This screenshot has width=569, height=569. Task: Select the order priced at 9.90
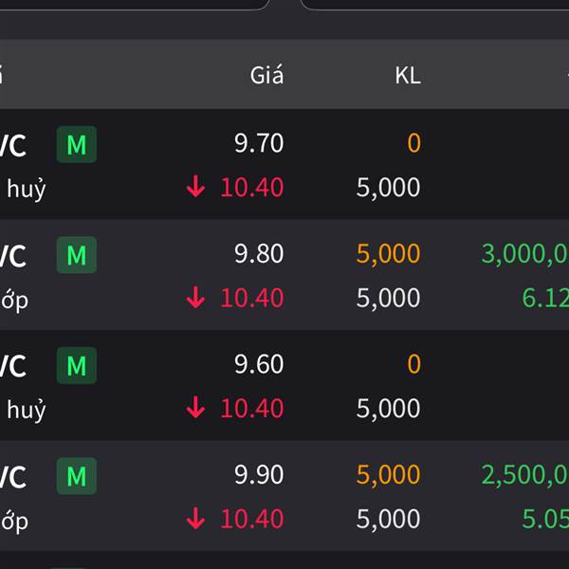[x=259, y=475]
